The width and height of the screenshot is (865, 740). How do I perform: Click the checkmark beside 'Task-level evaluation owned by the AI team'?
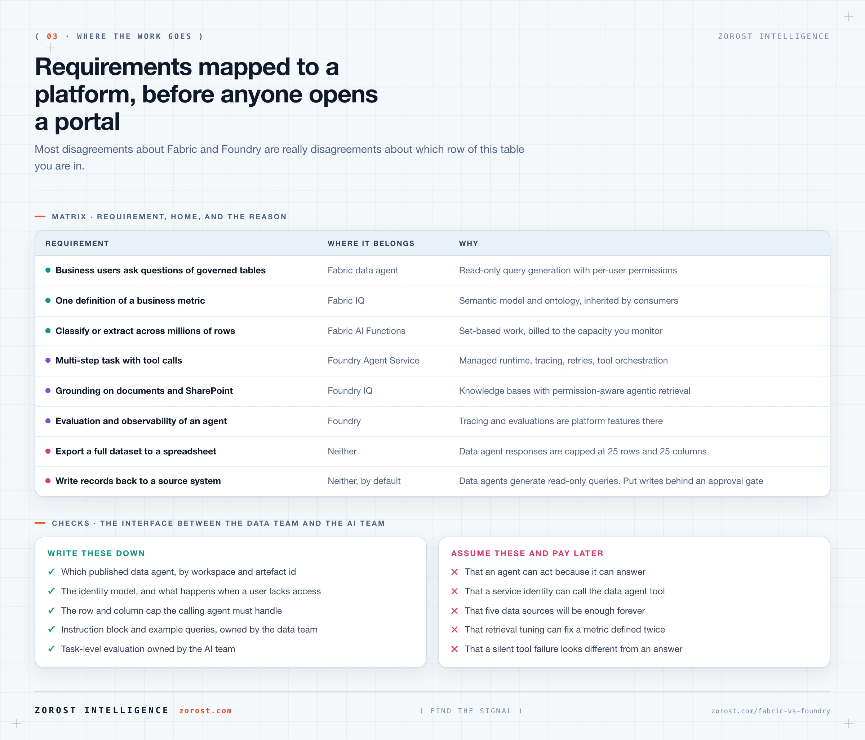pos(51,649)
